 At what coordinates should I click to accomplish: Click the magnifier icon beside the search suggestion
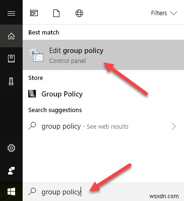click(x=32, y=126)
